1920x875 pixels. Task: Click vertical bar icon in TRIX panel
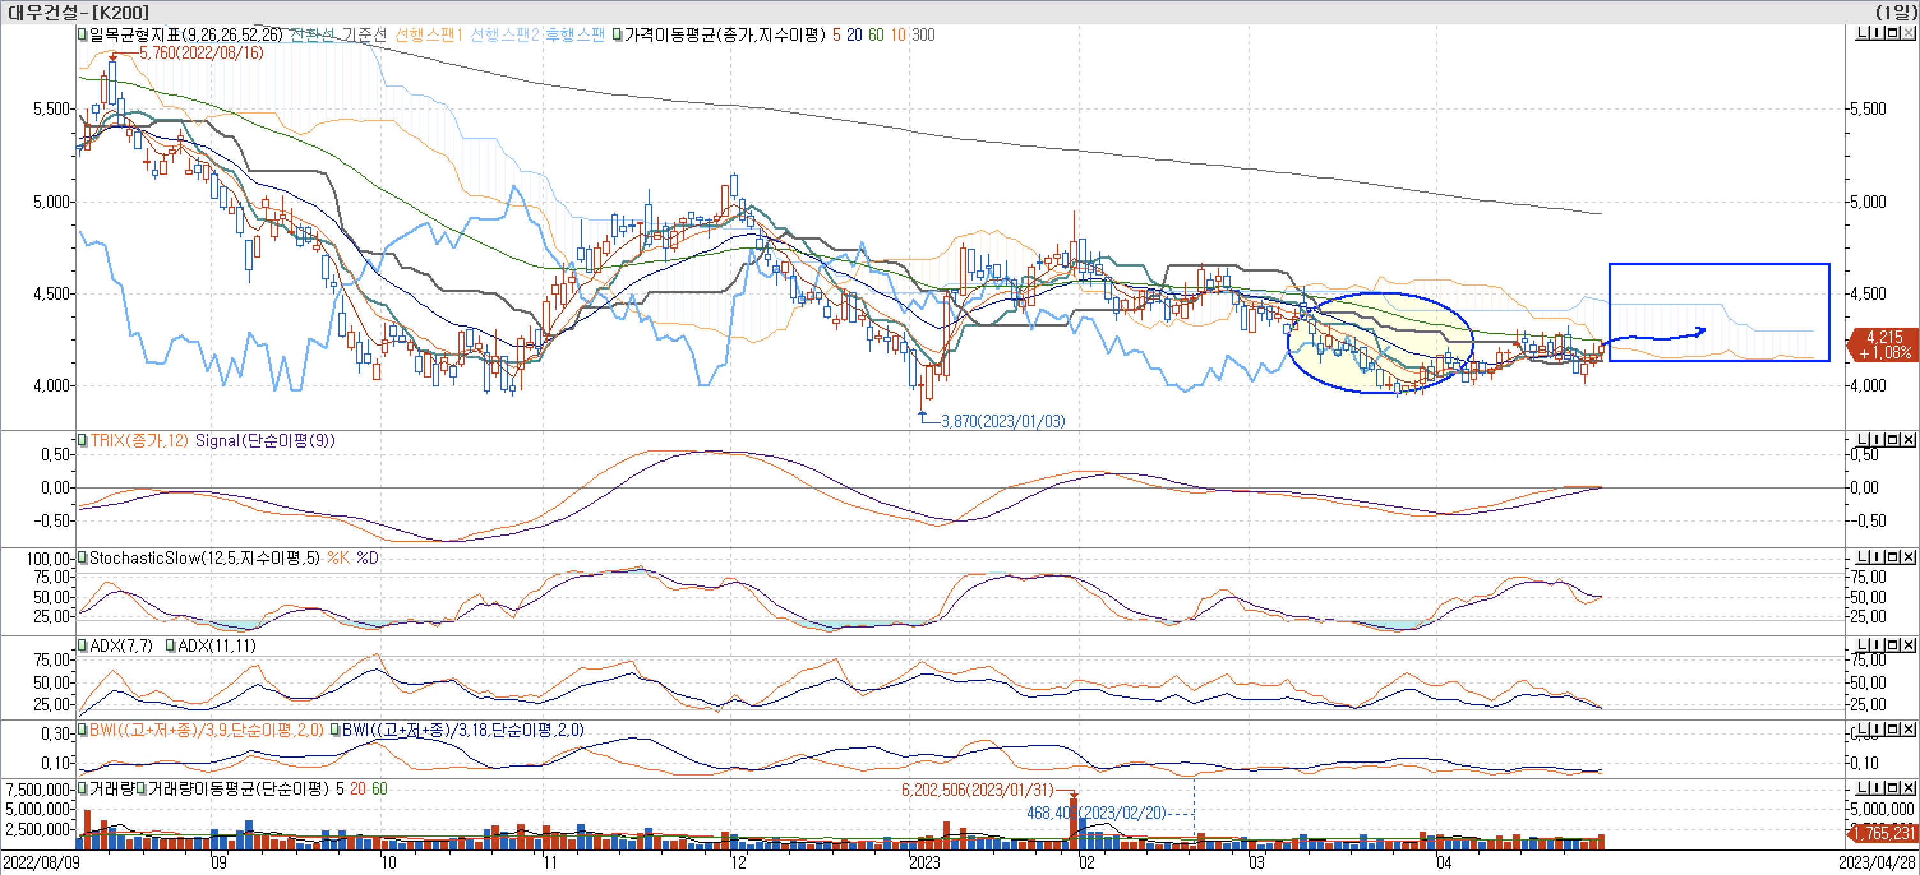[1877, 439]
